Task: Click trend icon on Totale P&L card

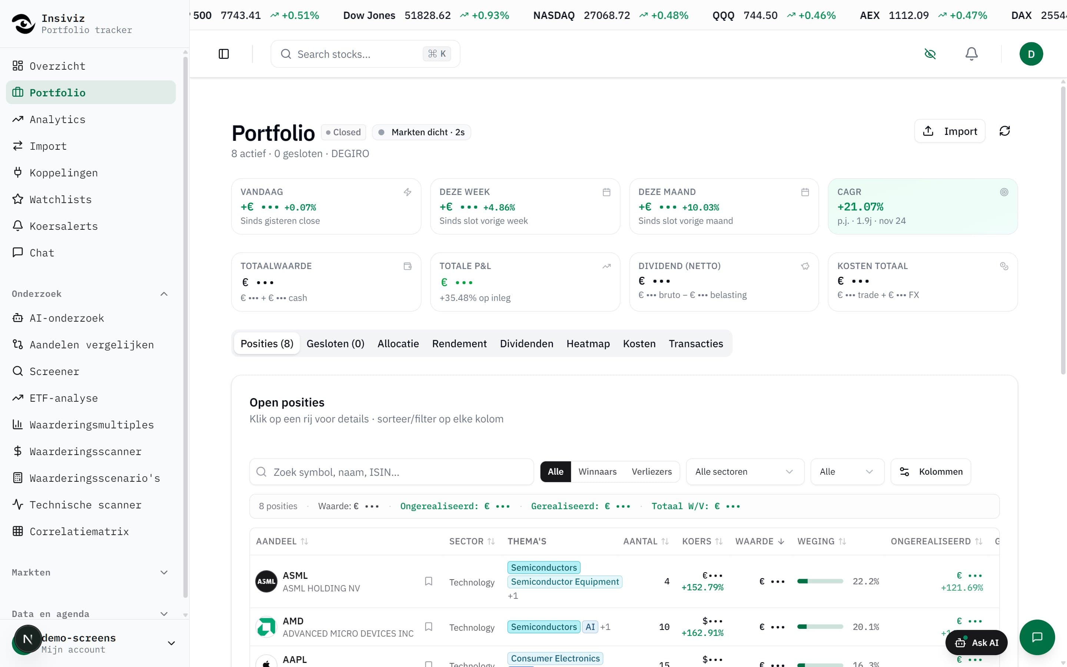Action: pyautogui.click(x=606, y=266)
